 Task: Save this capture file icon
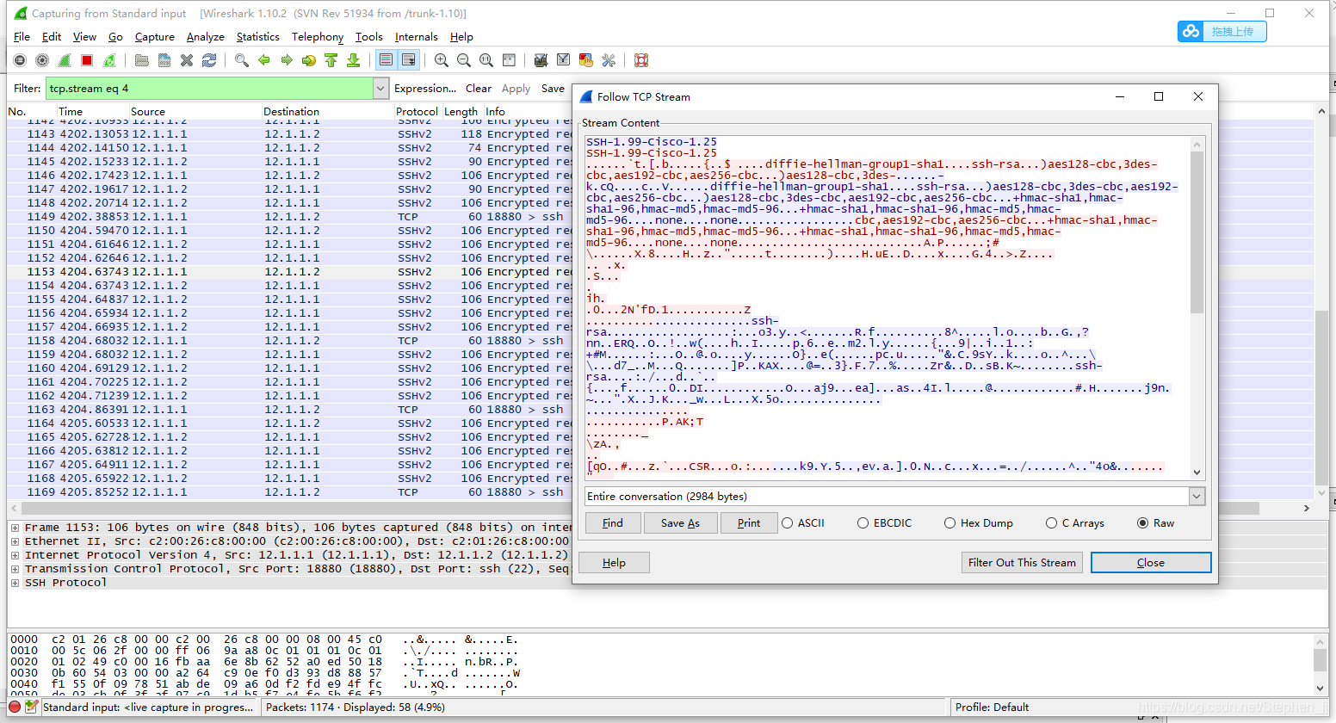[x=164, y=60]
